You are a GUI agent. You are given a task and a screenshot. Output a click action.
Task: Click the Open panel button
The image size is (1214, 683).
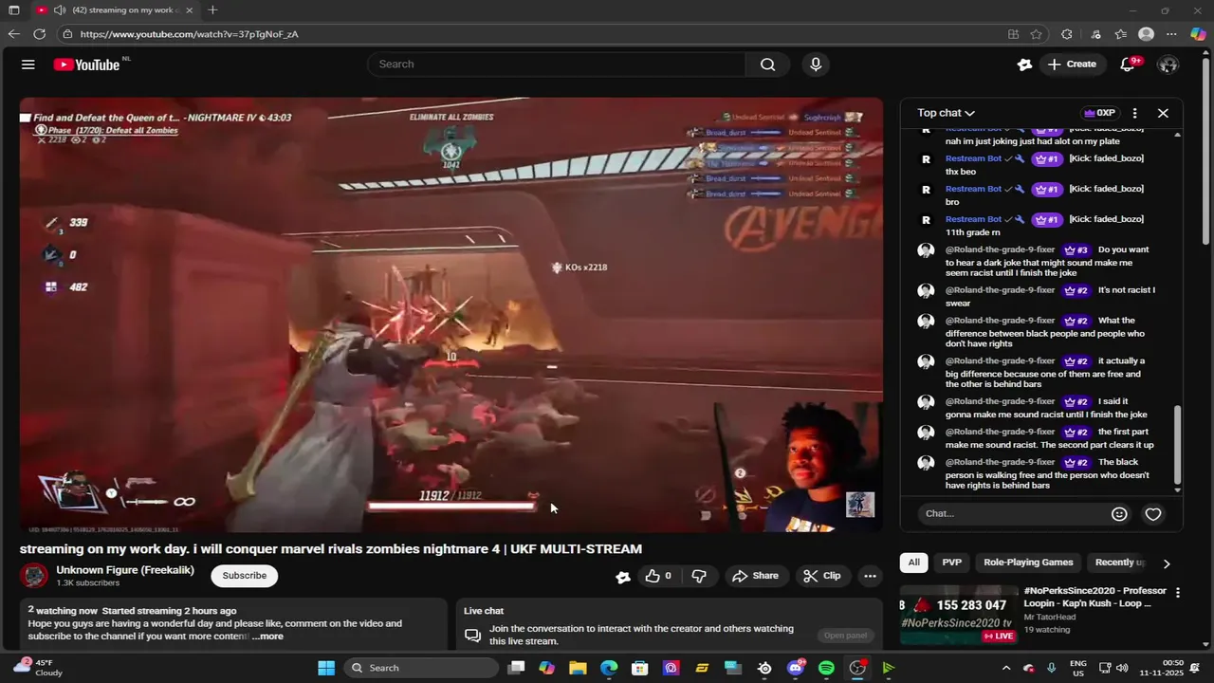tap(845, 636)
